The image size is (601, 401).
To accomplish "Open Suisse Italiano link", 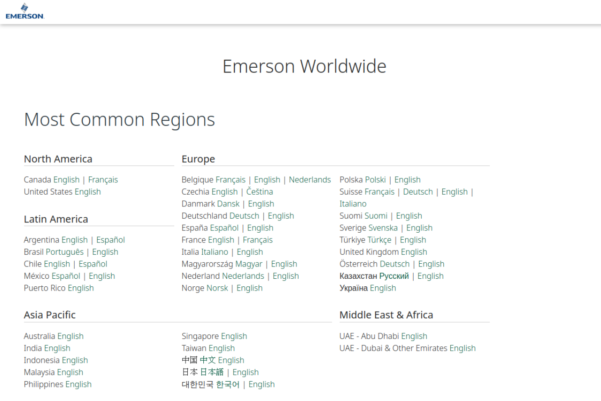I will click(353, 204).
